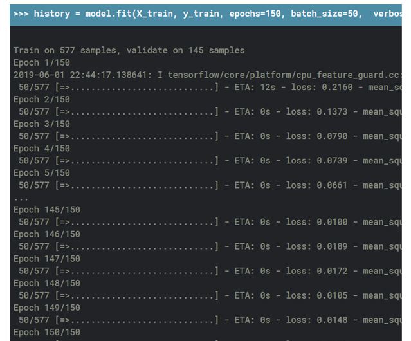Image resolution: width=411 pixels, height=341 pixels.
Task: Click the 'Epoch 3/150' label
Action: pos(41,124)
